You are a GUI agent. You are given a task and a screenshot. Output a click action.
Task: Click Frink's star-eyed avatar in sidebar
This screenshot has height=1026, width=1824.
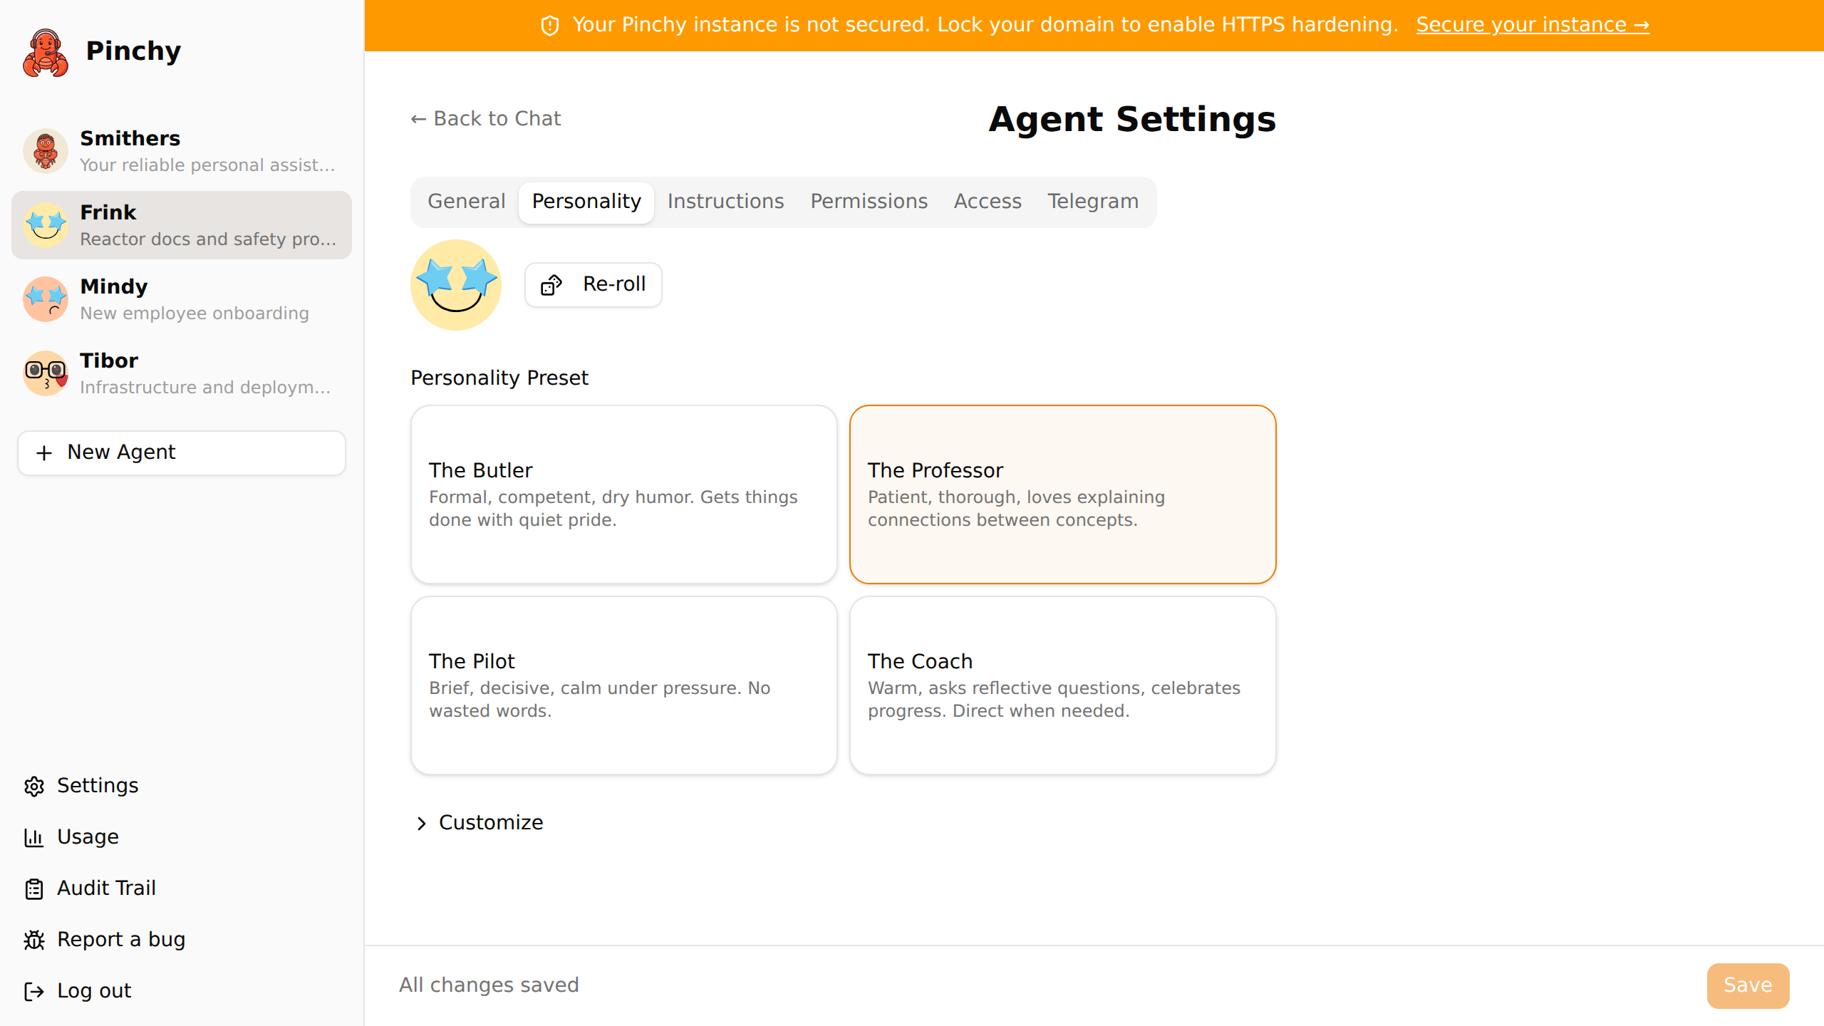coord(46,225)
